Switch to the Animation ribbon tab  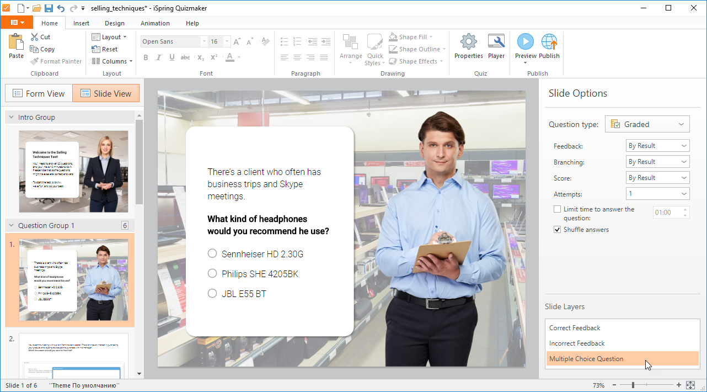[155, 23]
